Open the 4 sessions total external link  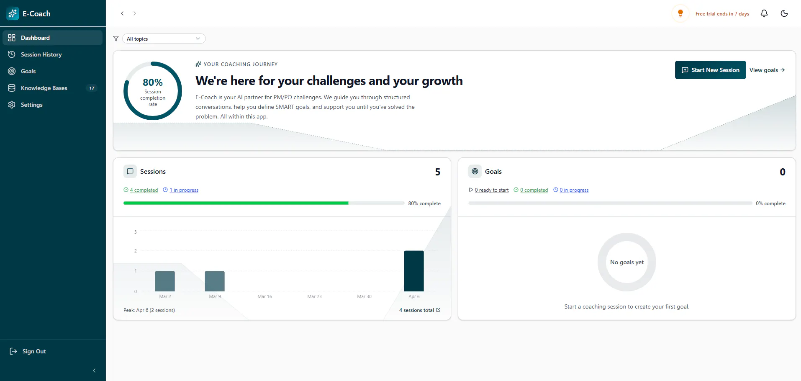[420, 310]
